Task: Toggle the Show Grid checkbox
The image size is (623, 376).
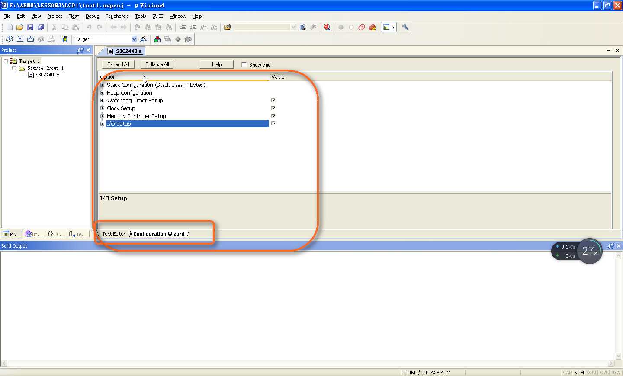Action: (x=244, y=64)
